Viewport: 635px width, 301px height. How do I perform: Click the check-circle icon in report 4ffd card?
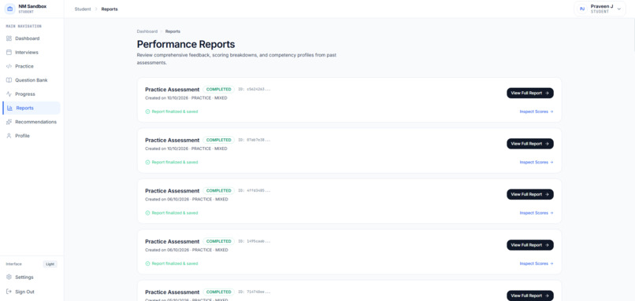pyautogui.click(x=147, y=213)
